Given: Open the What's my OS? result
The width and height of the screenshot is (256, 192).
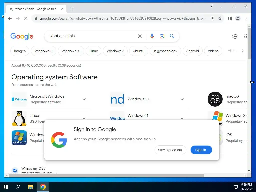Looking at the screenshot, I should click(34, 168).
